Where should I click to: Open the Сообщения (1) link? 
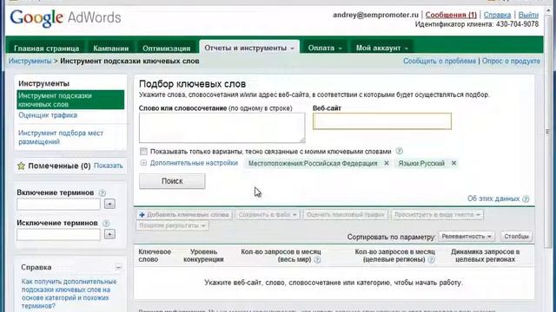pos(451,15)
